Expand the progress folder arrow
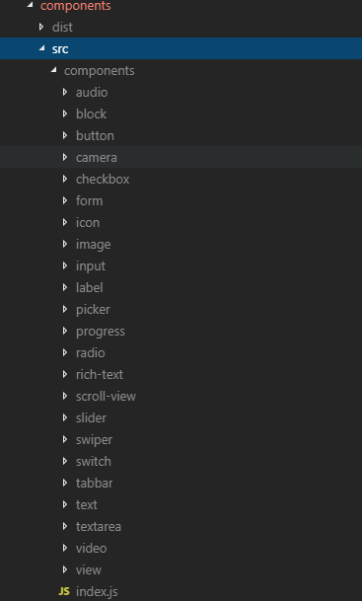Viewport: 362px width, 601px height. [65, 331]
